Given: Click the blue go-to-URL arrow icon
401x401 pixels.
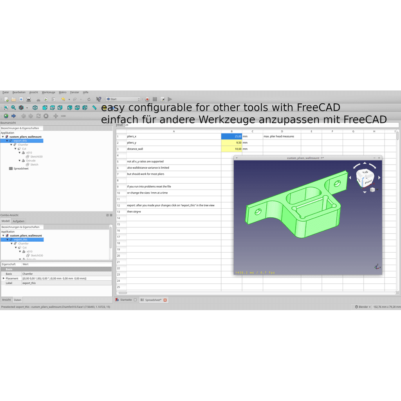Looking at the screenshot, I should (x=14, y=116).
